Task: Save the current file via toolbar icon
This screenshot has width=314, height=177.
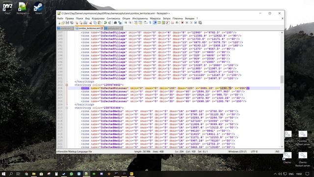Action: (x=67, y=23)
